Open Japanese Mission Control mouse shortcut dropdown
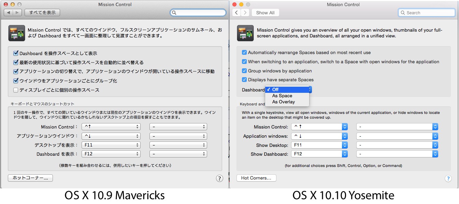This screenshot has width=459, height=204. point(178,127)
